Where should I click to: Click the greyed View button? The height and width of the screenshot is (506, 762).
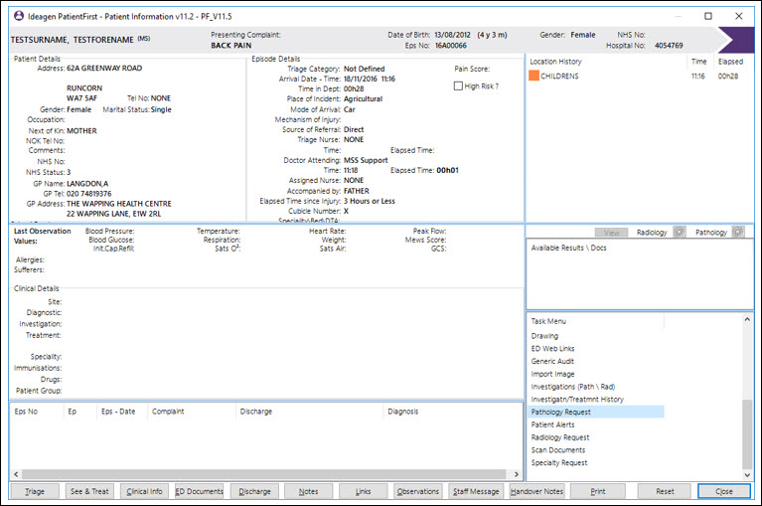coord(611,233)
